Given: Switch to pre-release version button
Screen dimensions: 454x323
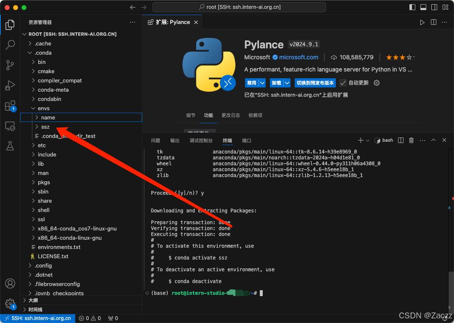Looking at the screenshot, I should pyautogui.click(x=315, y=83).
